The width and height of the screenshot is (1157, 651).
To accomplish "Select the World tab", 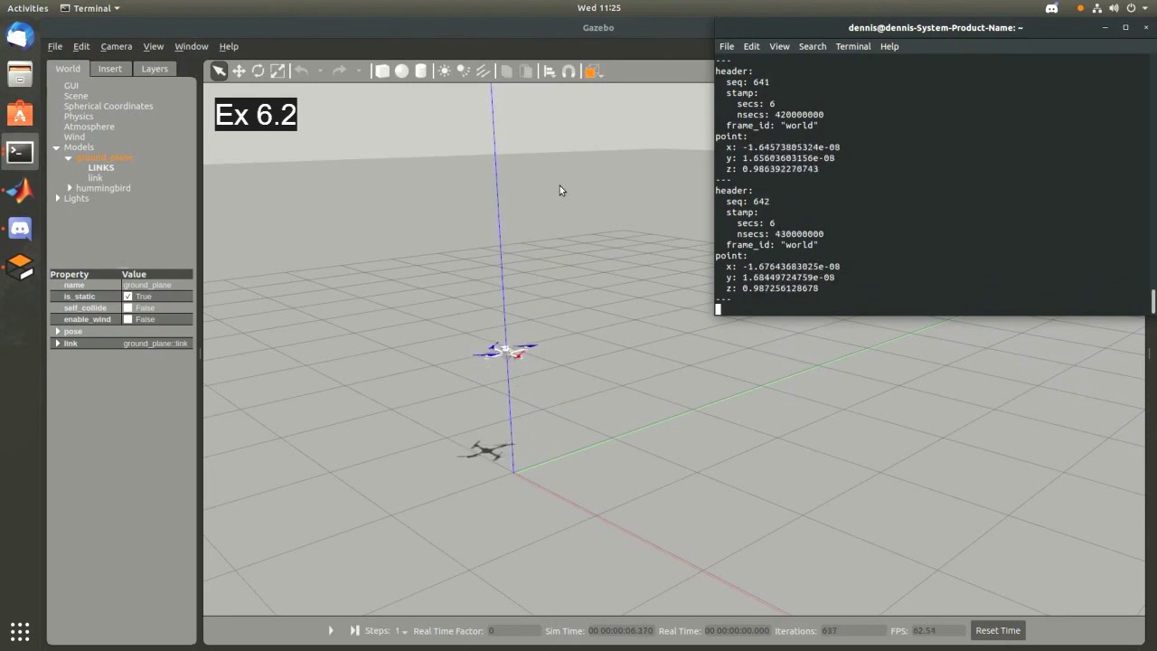I will click(x=68, y=69).
